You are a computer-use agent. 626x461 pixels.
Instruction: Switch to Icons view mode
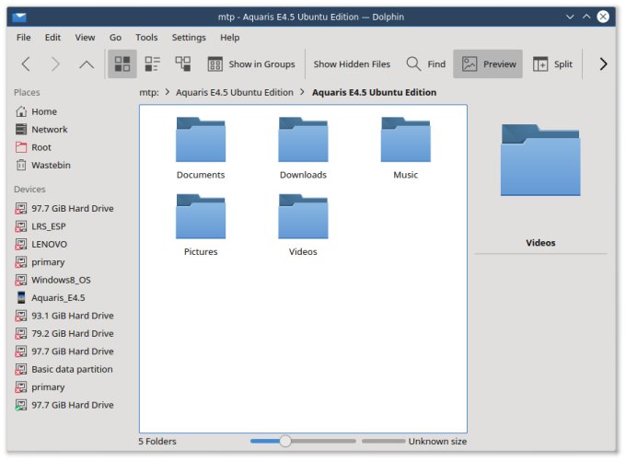pos(122,64)
